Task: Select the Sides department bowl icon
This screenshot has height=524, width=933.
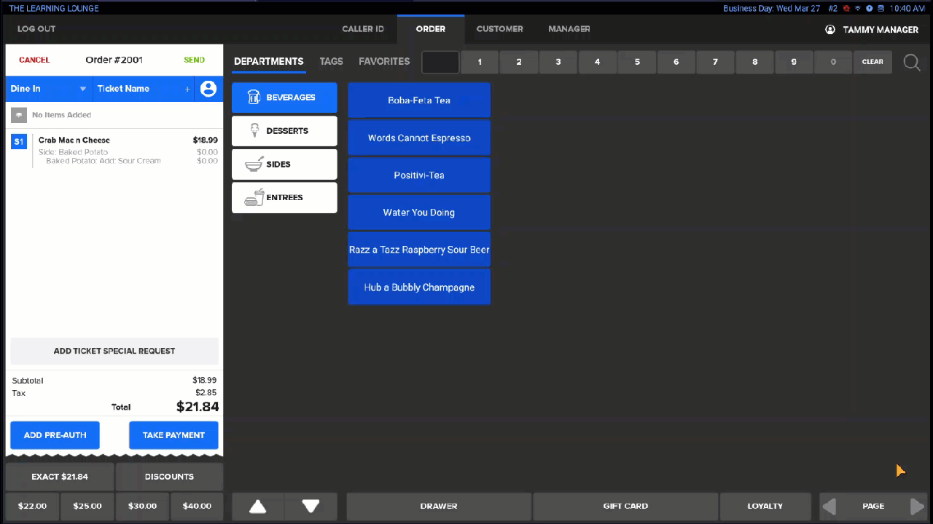Action: pos(254,164)
